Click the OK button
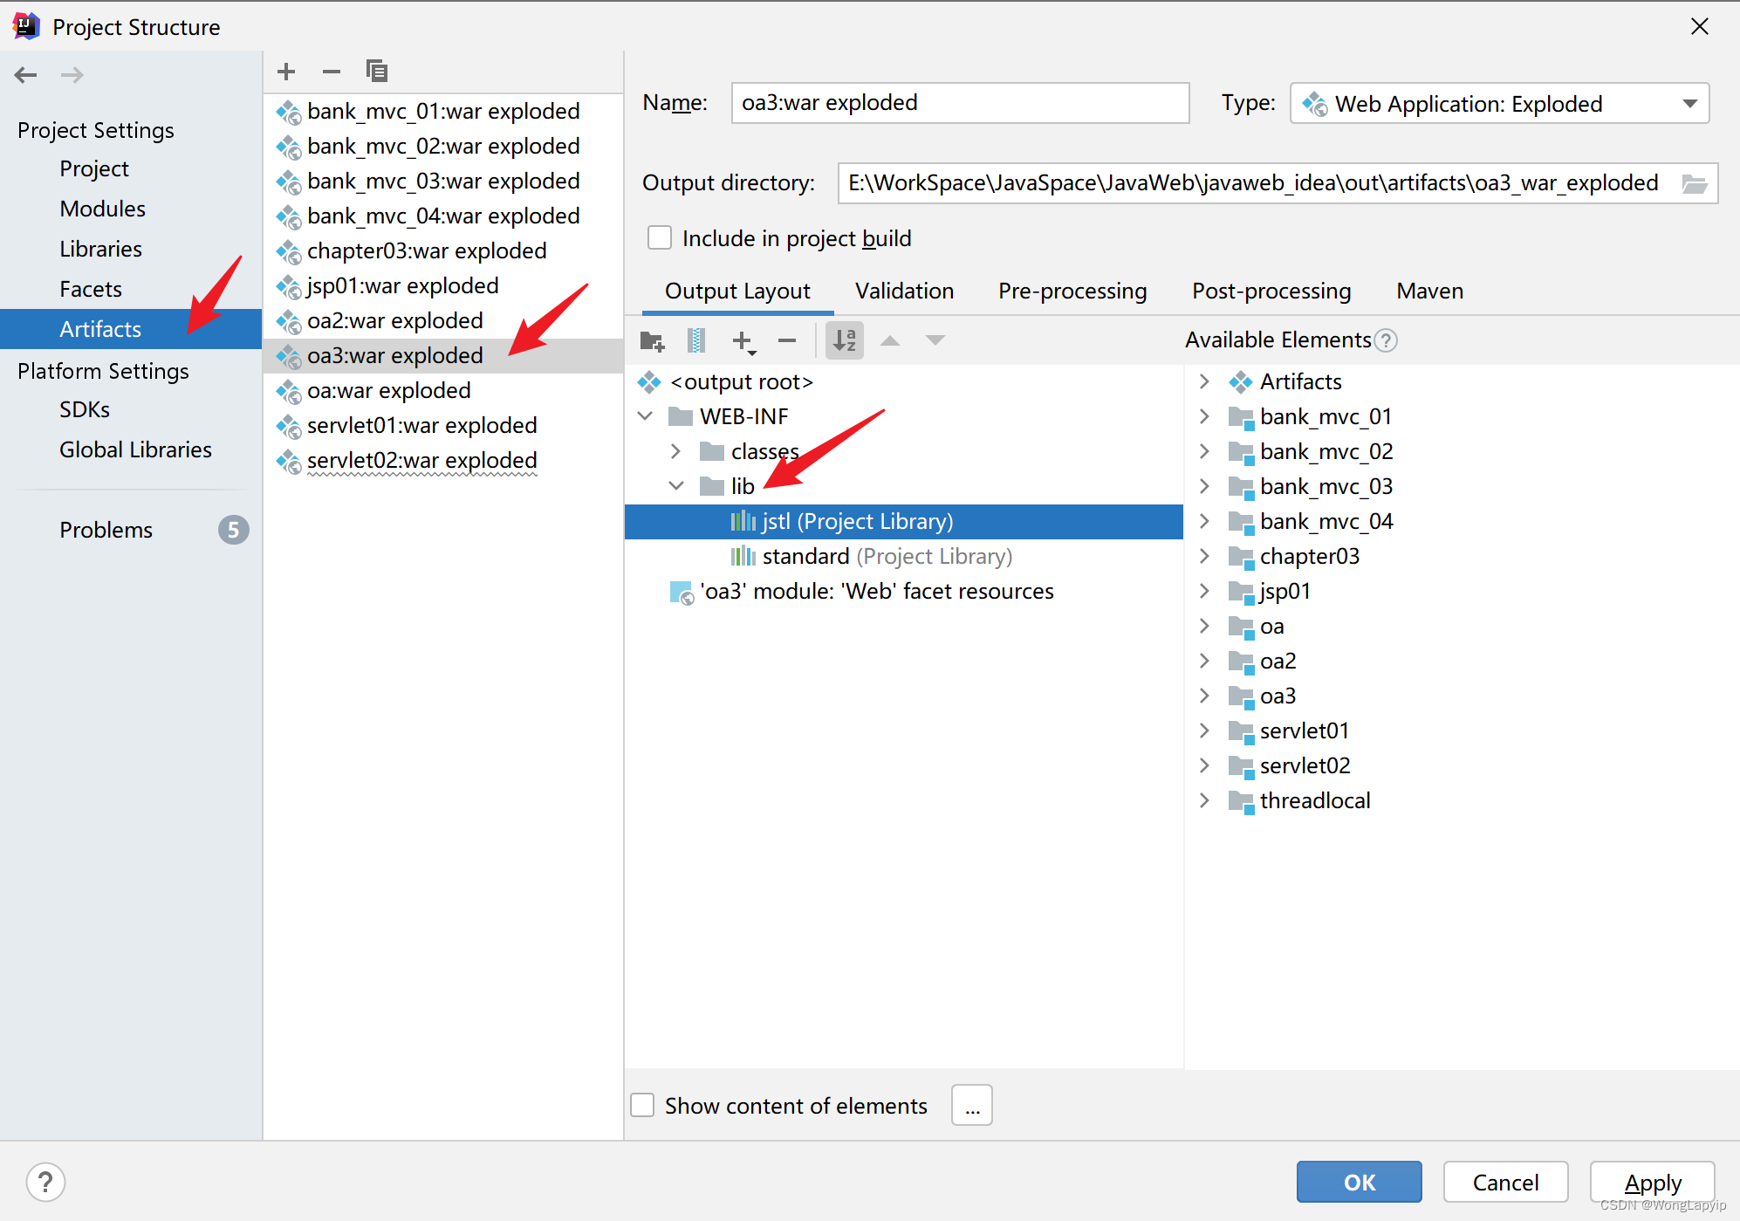 coord(1358,1182)
